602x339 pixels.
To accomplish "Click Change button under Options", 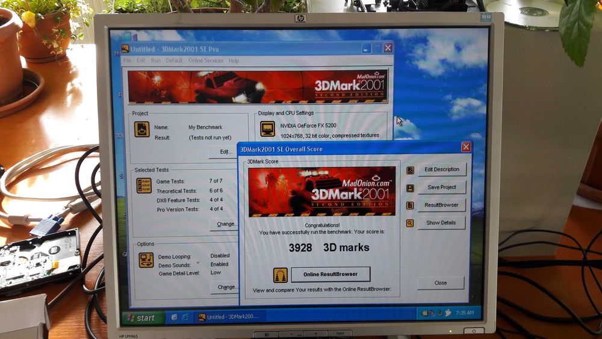I will click(x=226, y=287).
